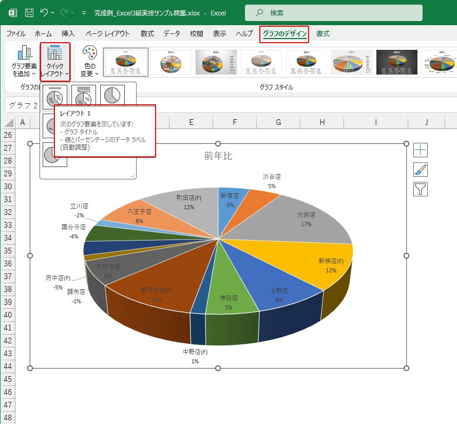
Task: Open the 書式 tab
Action: pyautogui.click(x=323, y=34)
